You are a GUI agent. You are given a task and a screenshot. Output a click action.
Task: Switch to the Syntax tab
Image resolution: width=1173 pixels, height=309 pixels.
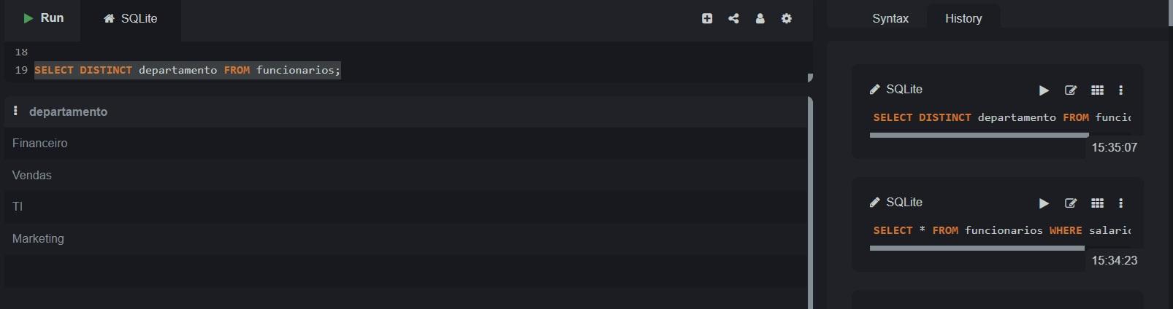click(890, 18)
